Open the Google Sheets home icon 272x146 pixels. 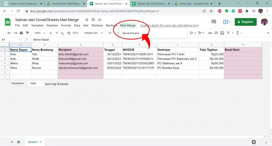7,22
